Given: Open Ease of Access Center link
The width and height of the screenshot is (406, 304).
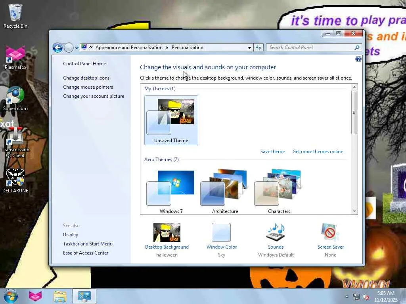Looking at the screenshot, I should (86, 253).
